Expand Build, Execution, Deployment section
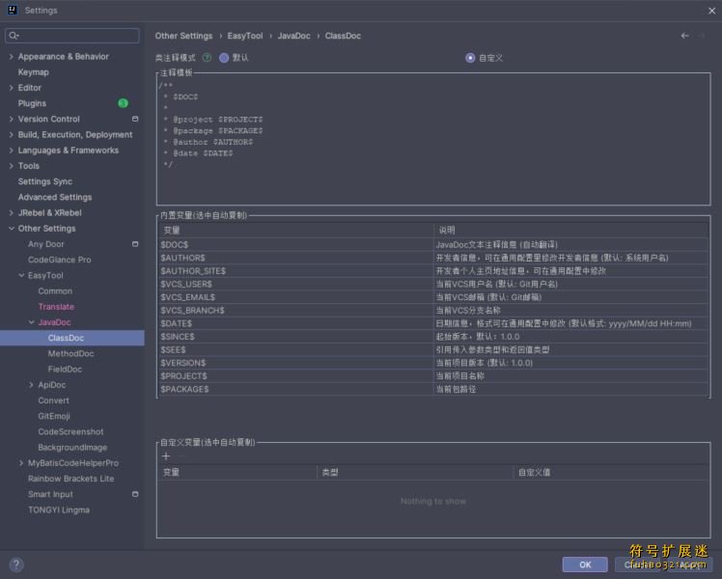The height and width of the screenshot is (579, 722). point(11,134)
